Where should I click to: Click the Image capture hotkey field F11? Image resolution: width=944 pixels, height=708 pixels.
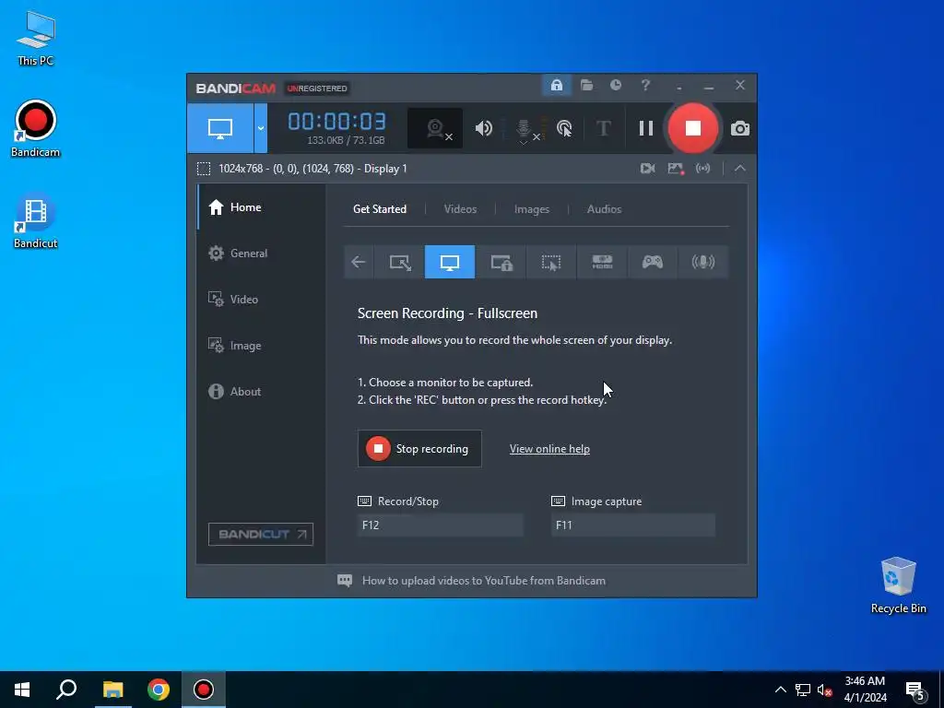pos(633,525)
